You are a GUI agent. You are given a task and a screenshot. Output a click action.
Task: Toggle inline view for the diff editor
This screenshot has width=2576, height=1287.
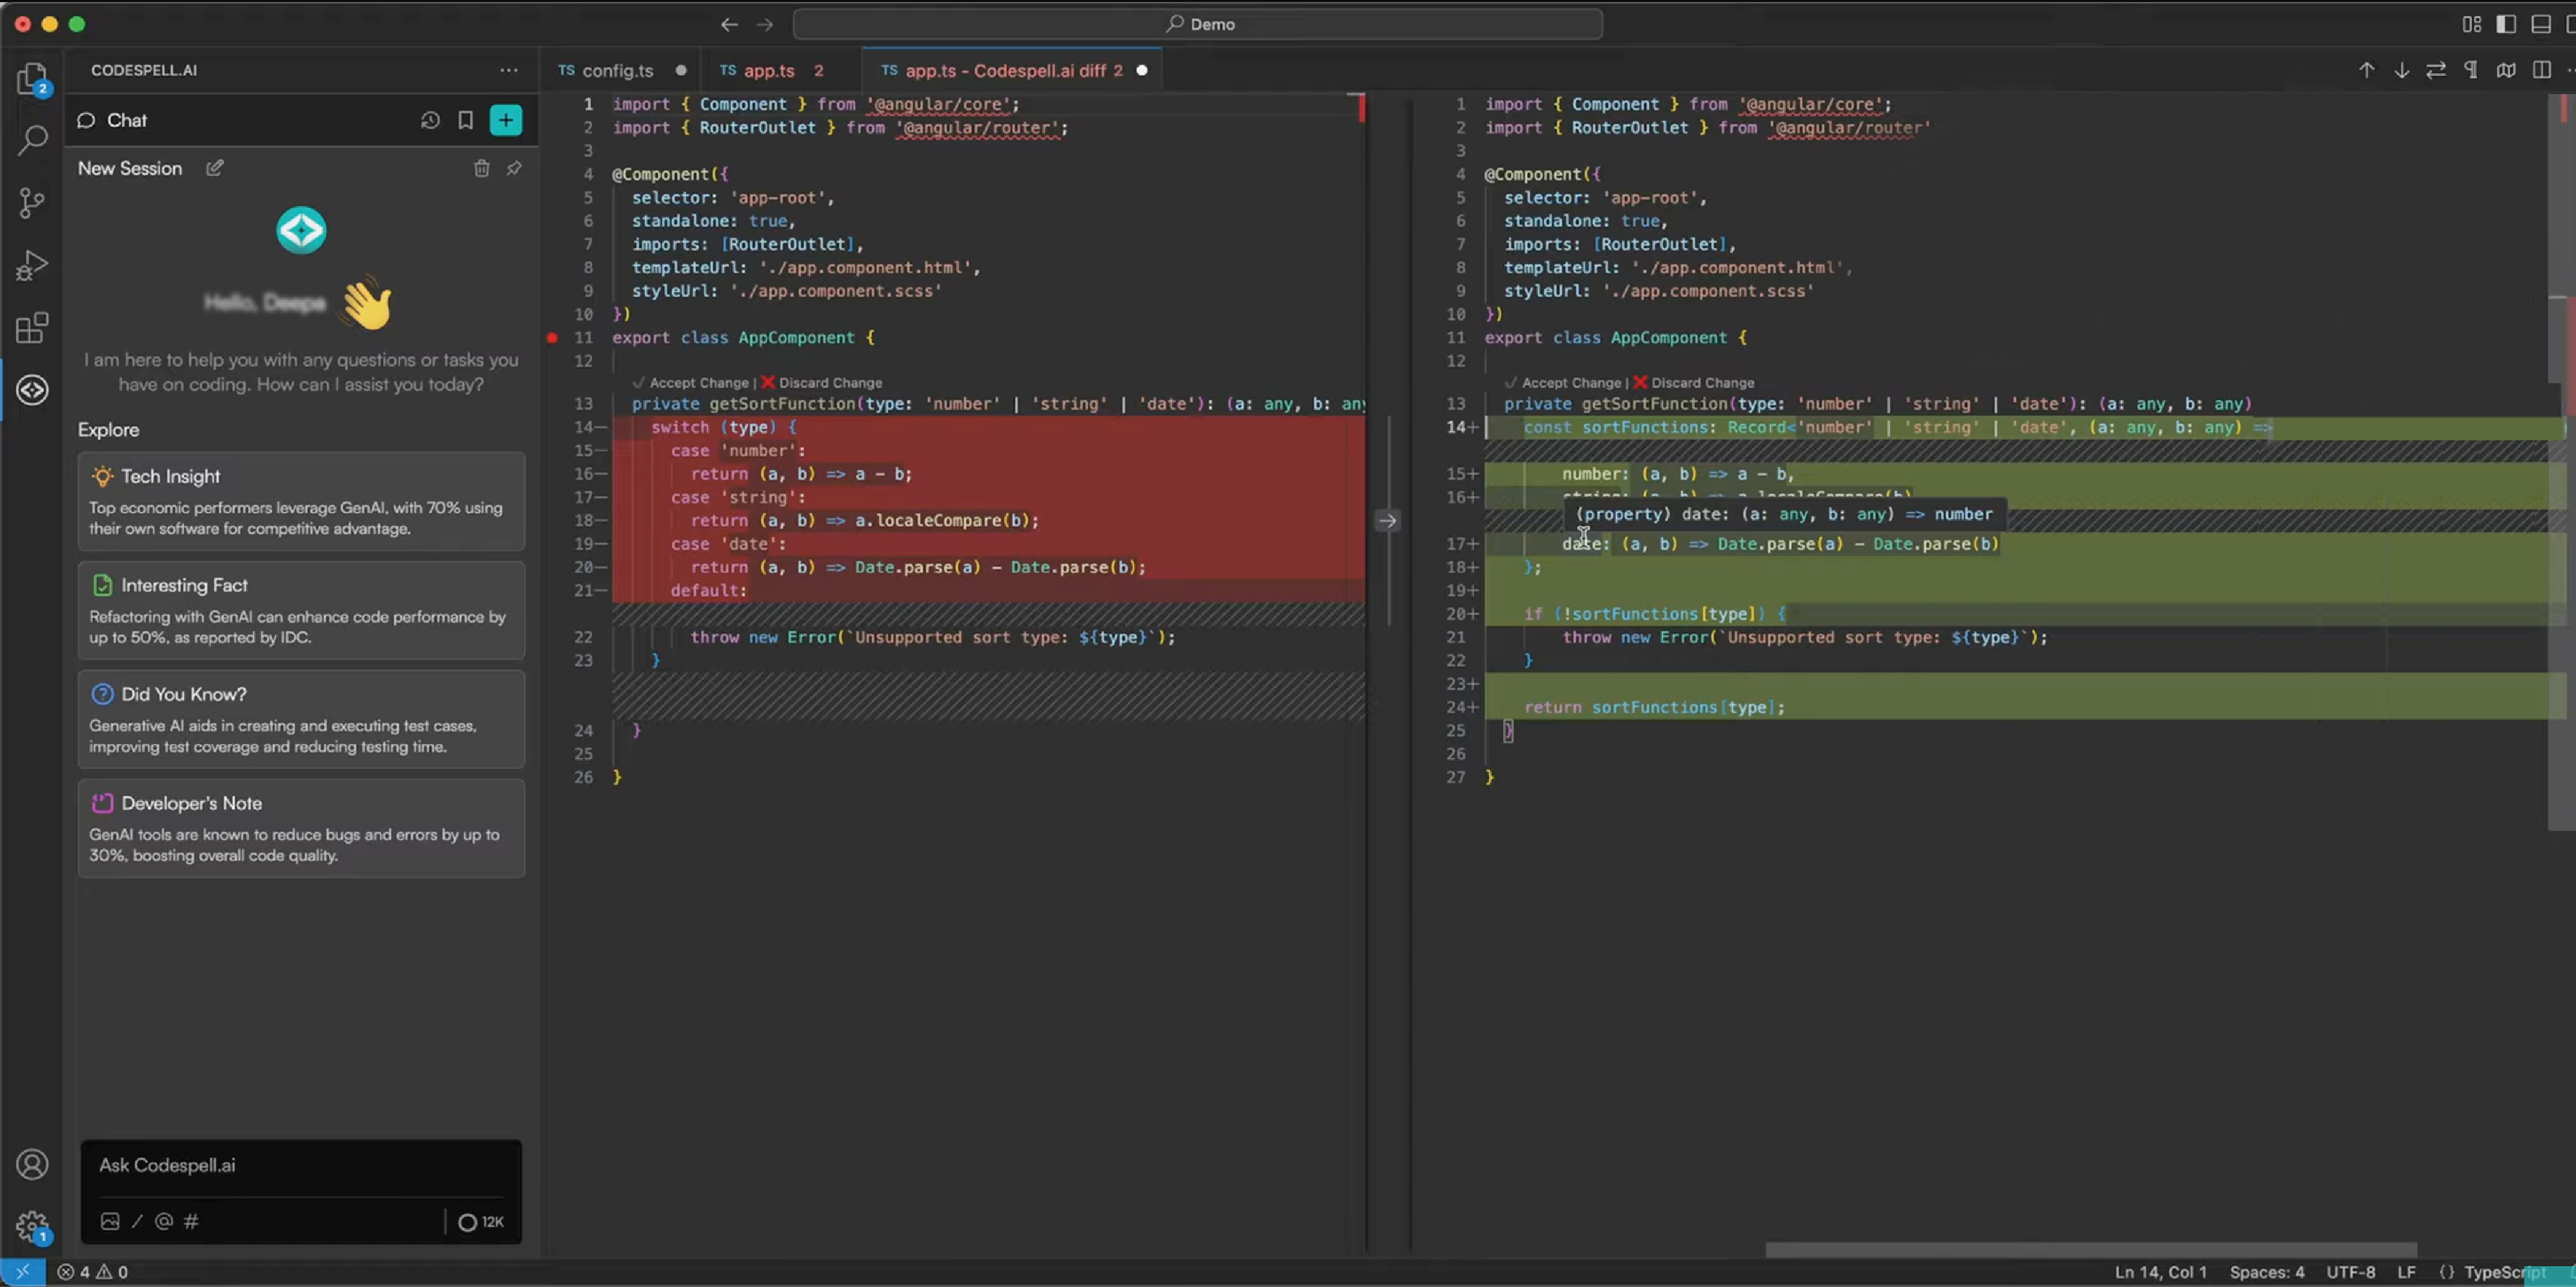click(x=2541, y=70)
